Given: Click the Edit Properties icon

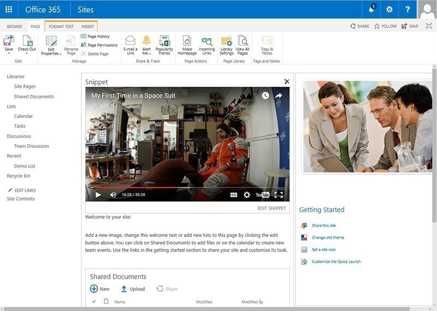Looking at the screenshot, I should click(51, 41).
